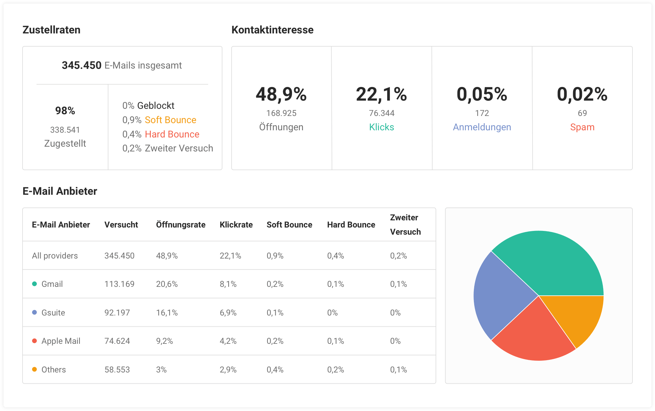This screenshot has width=655, height=411.
Task: Select the All providers row label
Action: click(x=55, y=256)
